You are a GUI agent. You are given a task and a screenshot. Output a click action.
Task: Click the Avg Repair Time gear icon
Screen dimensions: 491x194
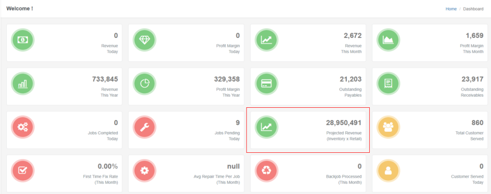[144, 171]
